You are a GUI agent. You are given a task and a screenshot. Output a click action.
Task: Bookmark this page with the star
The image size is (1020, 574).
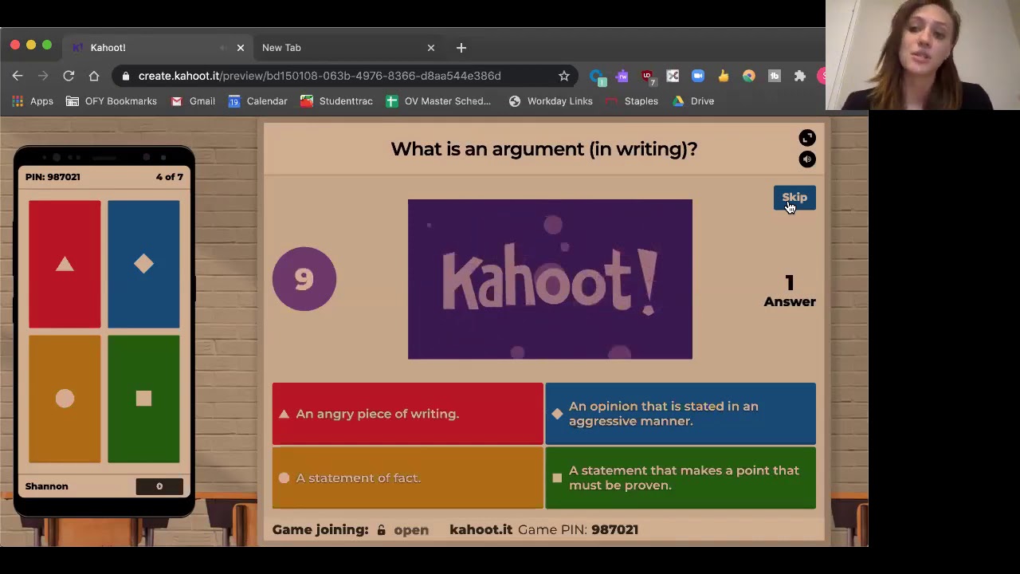click(x=564, y=76)
